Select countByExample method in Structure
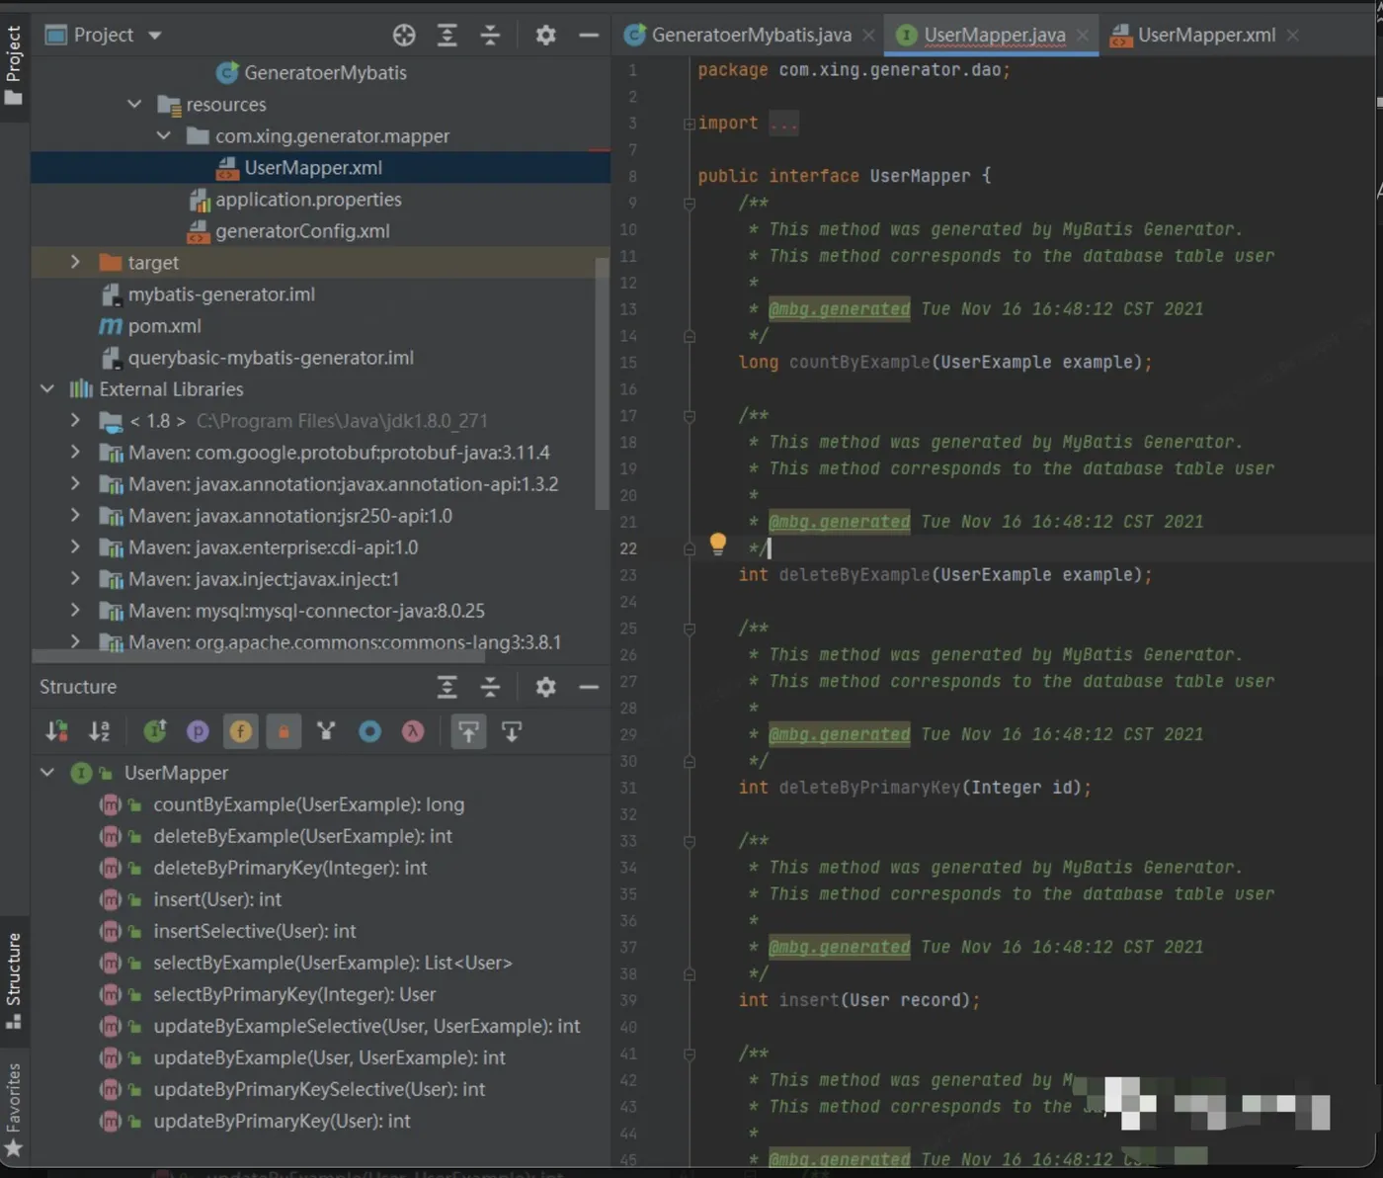The width and height of the screenshot is (1383, 1178). click(308, 804)
